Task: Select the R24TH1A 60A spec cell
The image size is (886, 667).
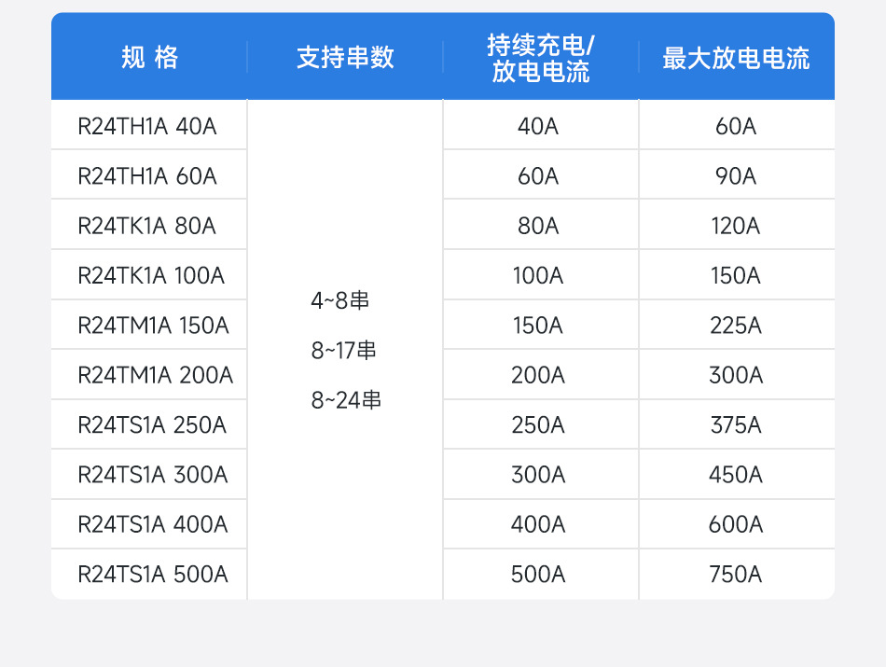Action: [x=147, y=175]
